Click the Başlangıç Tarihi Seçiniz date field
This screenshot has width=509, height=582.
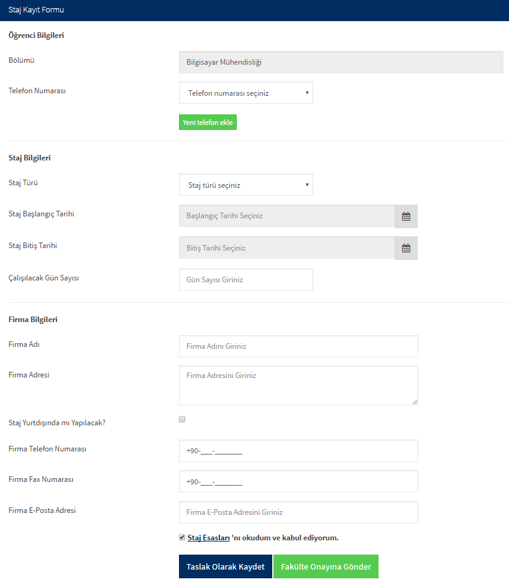tap(287, 216)
